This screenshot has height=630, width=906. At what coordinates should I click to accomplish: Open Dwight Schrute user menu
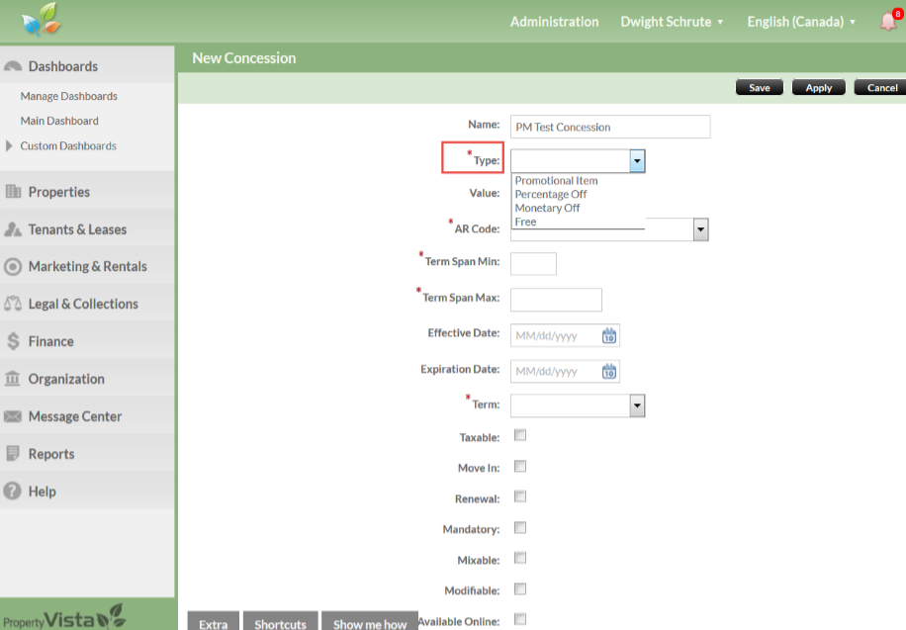672,22
